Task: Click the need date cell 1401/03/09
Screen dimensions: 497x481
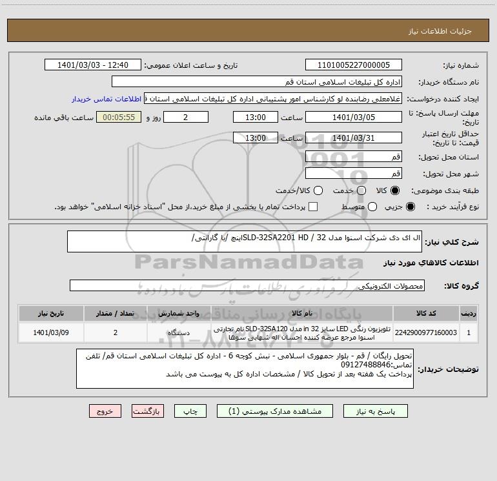Action: coord(51,333)
